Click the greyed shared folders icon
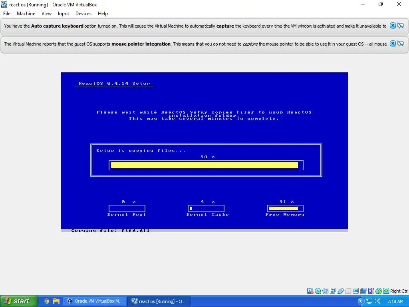Viewport: 409px width, 307px height. click(348, 291)
